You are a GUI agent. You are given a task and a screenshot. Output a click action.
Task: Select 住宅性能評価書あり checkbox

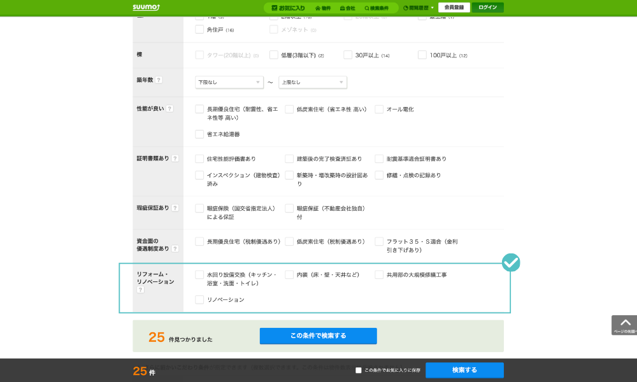tap(199, 159)
